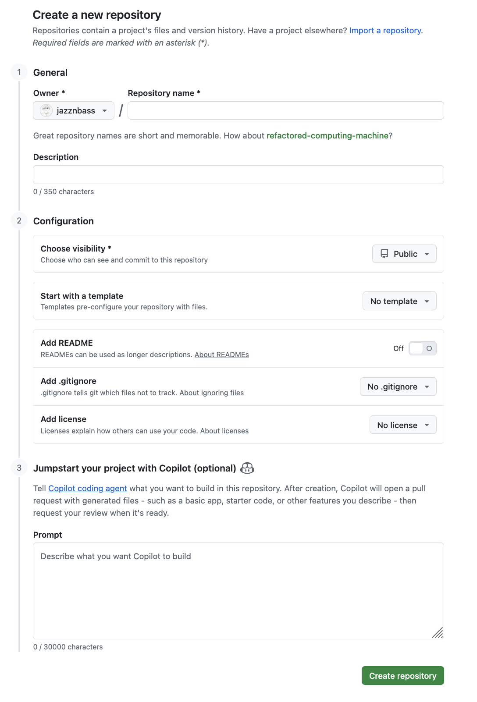The image size is (477, 702).
Task: Expand the No template dropdown
Action: [x=399, y=301]
